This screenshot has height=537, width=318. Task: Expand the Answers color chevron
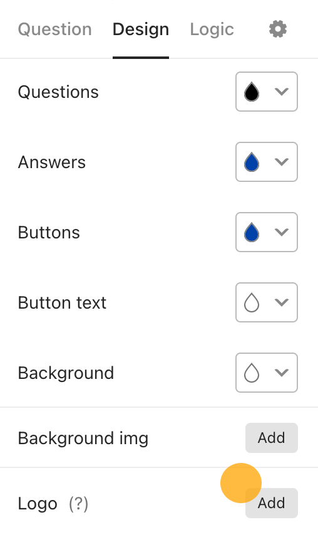pos(282,162)
